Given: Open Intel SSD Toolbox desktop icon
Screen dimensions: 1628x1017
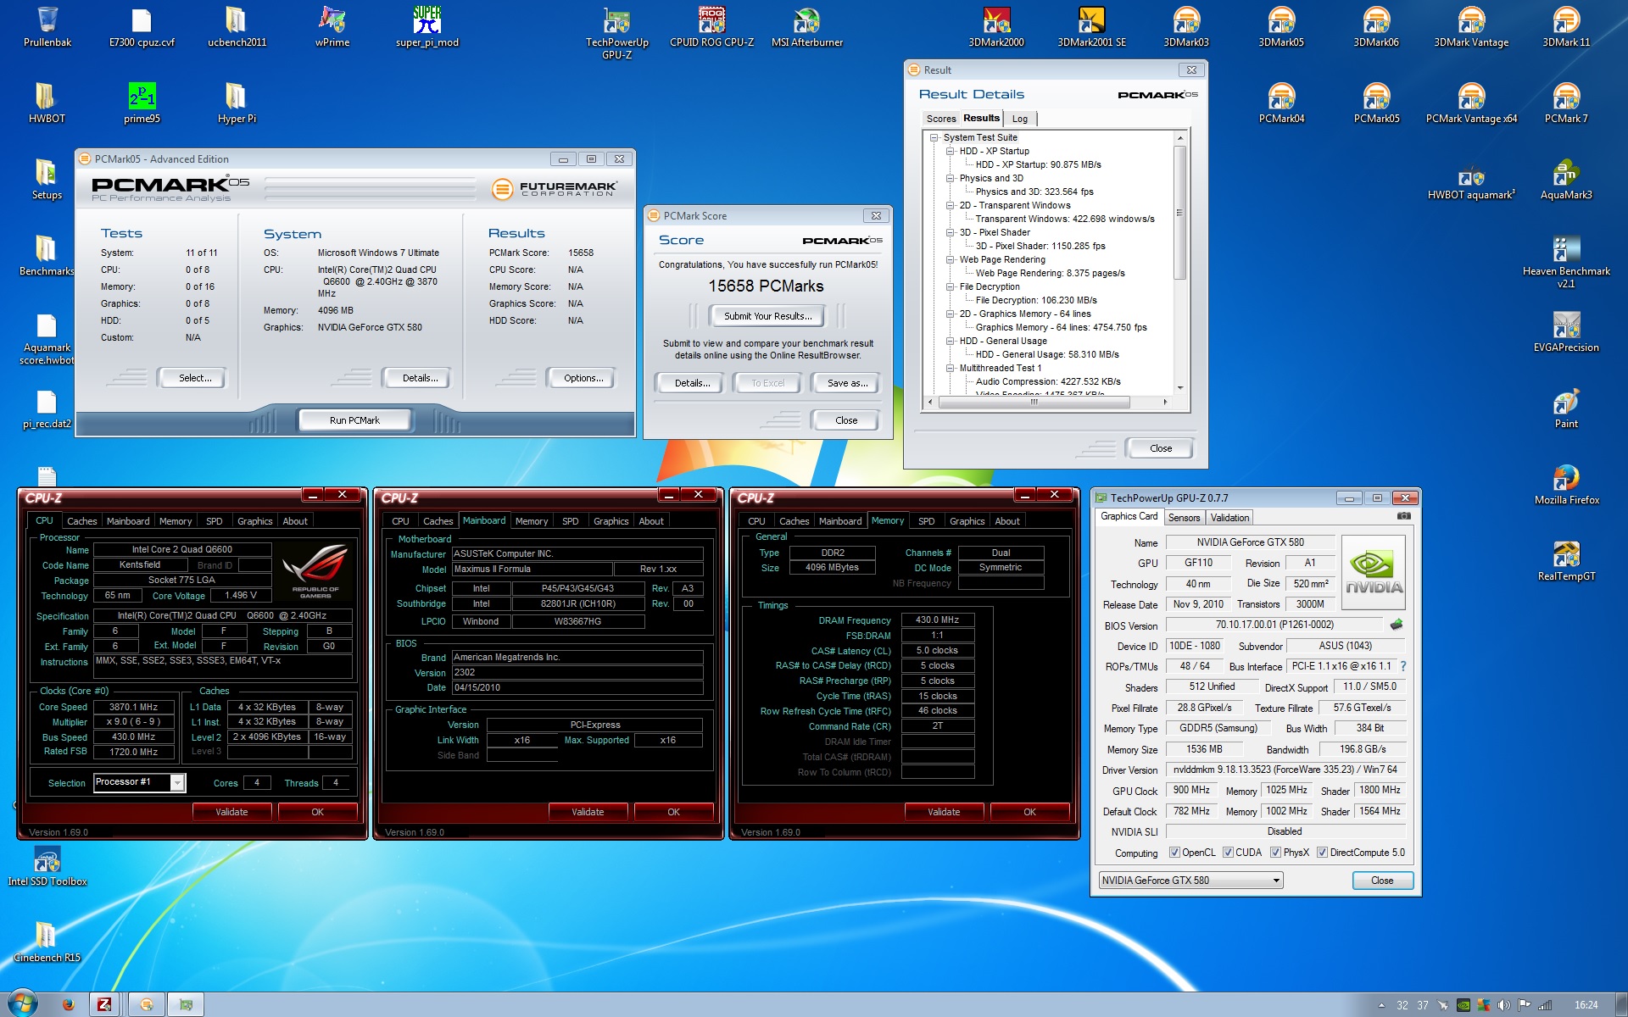Looking at the screenshot, I should pyautogui.click(x=47, y=864).
